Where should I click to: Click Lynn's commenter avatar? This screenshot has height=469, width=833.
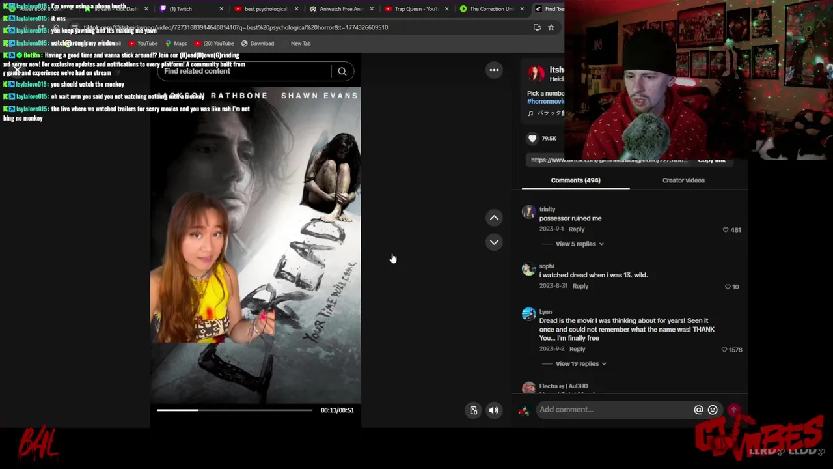coord(528,315)
